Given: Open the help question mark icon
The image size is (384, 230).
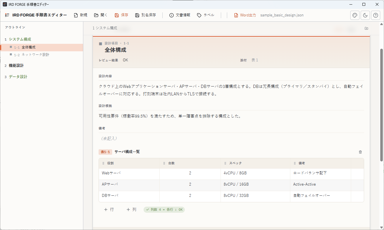Looking at the screenshot, I should click(x=376, y=15).
